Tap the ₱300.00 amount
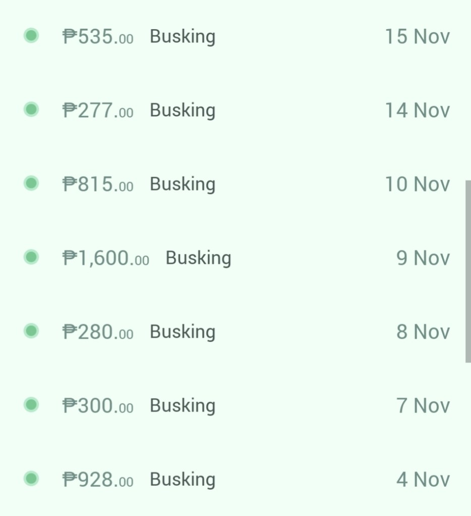 [98, 406]
